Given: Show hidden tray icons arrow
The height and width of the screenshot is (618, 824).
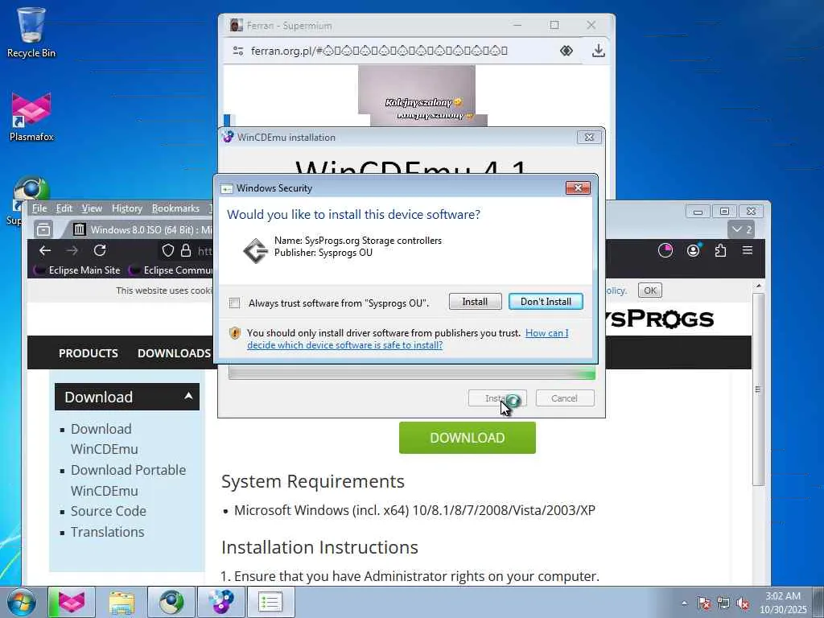Looking at the screenshot, I should 684,604.
